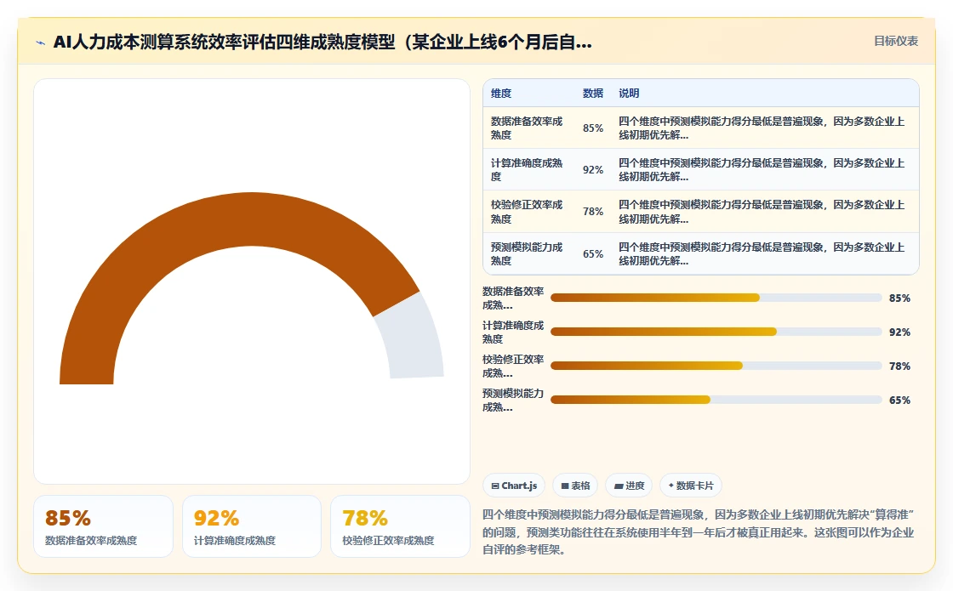Click the 92% value in the table

click(x=593, y=170)
